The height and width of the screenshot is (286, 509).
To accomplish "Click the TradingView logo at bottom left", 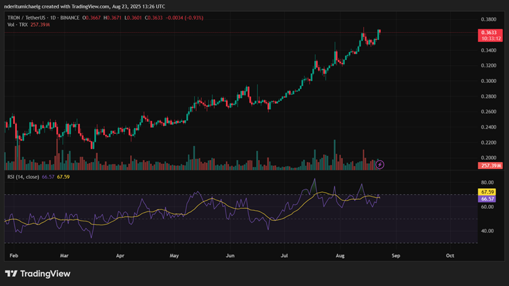I will 37,274.
